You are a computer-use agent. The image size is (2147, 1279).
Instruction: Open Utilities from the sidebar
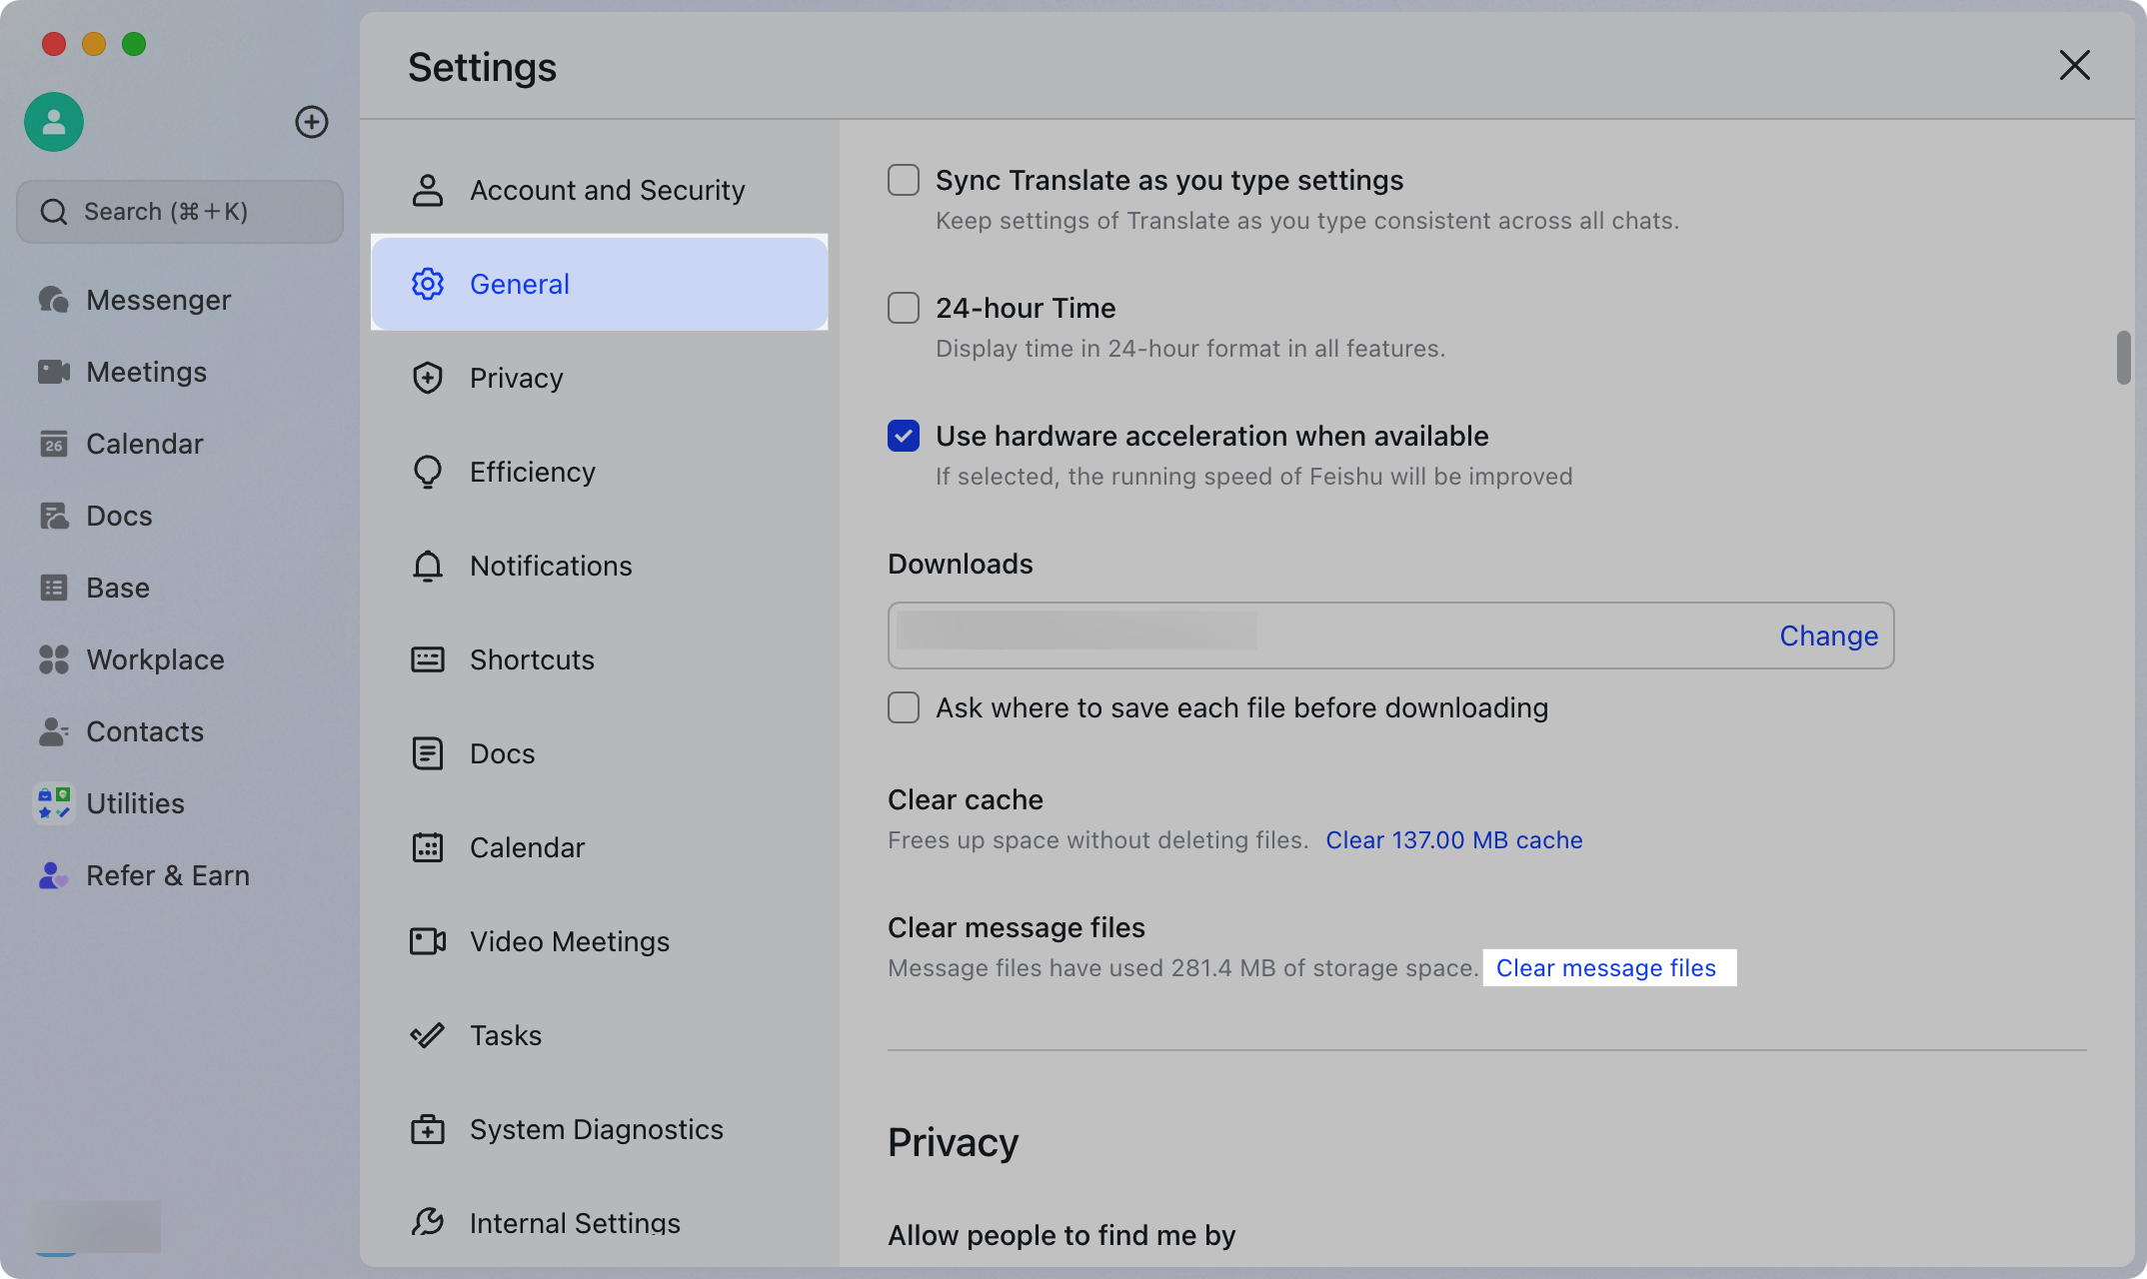point(134,803)
